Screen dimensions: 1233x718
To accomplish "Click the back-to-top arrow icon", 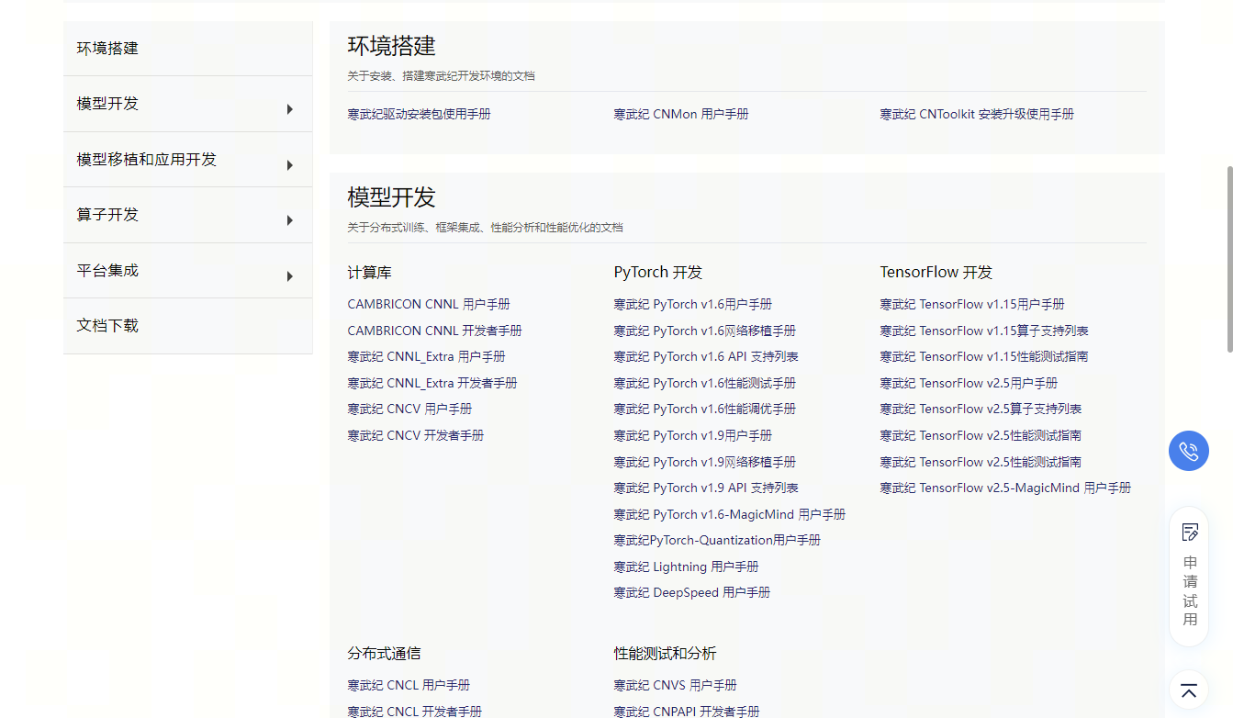I will pos(1189,690).
